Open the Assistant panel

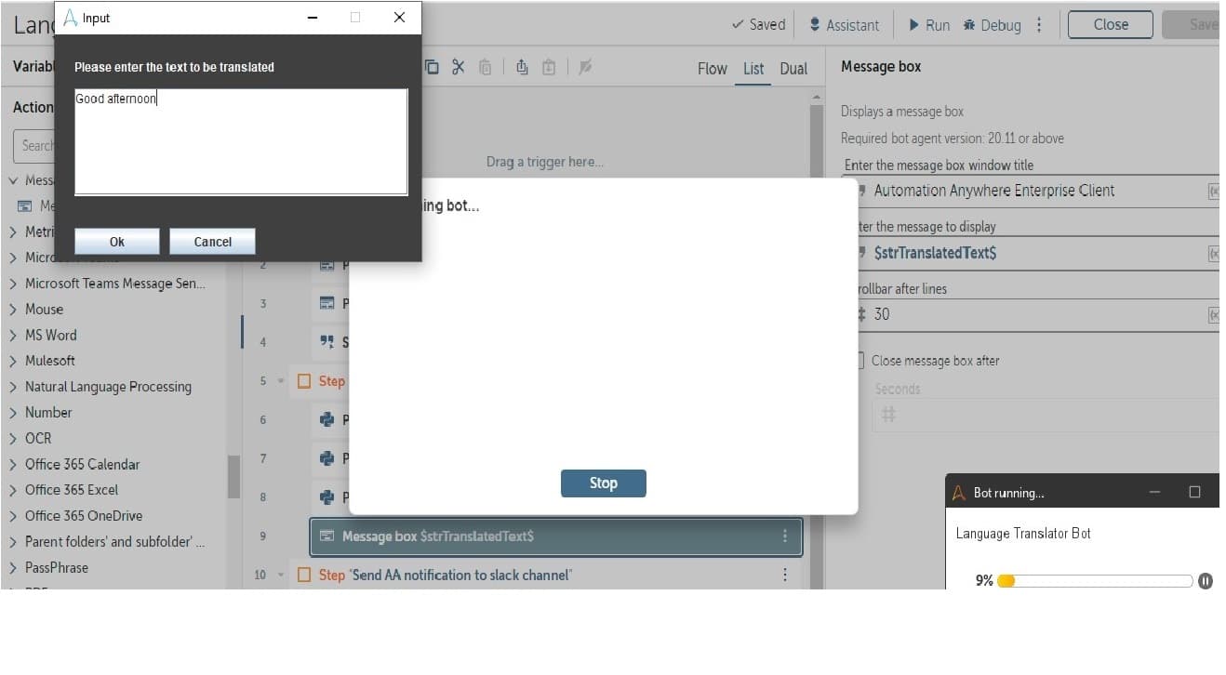pos(844,25)
